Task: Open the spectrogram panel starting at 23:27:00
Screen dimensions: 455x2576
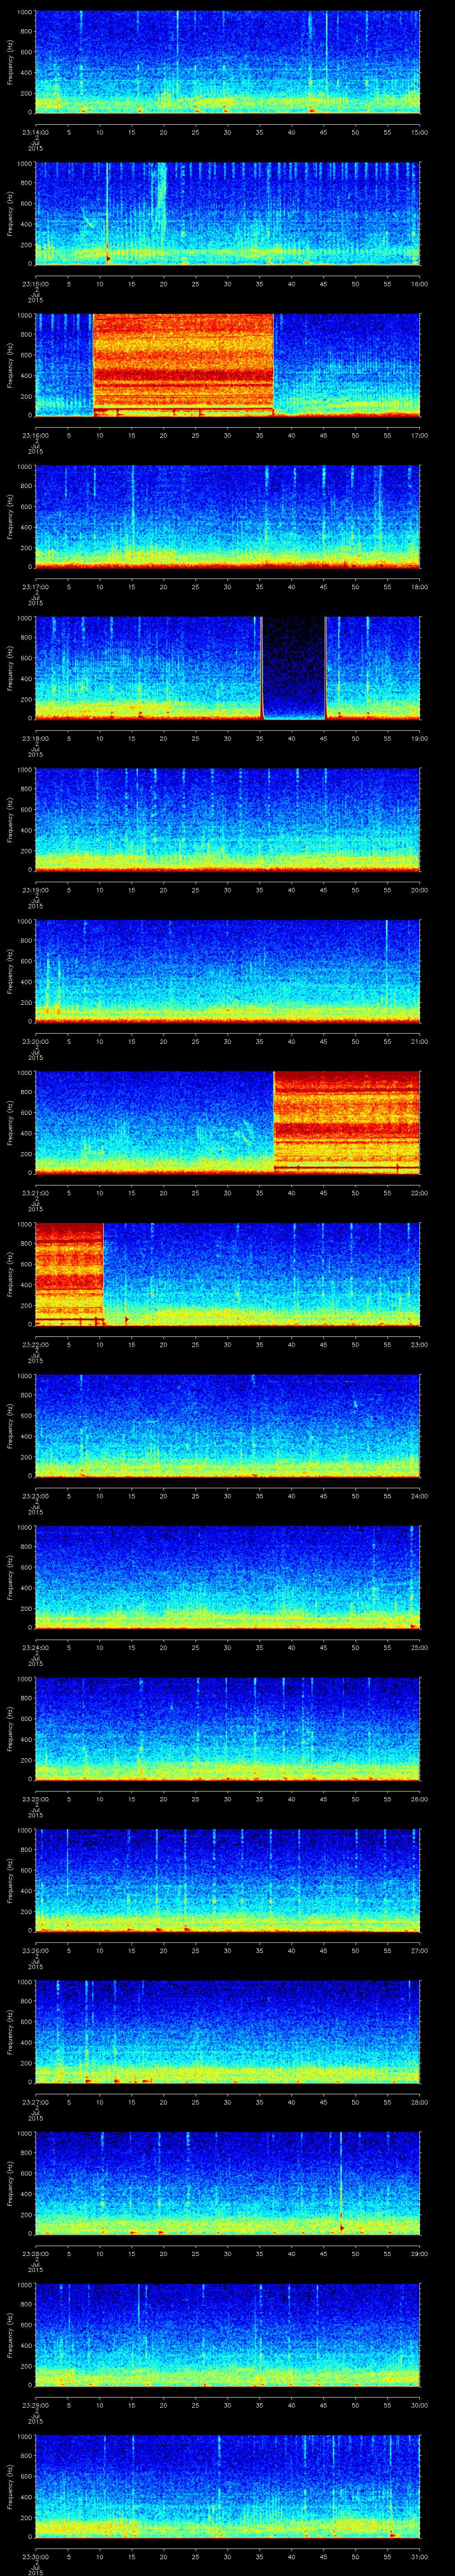Action: (x=227, y=2033)
